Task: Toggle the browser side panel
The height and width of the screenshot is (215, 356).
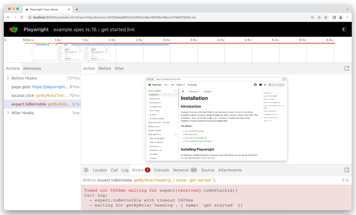Action: click(334, 17)
